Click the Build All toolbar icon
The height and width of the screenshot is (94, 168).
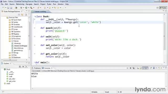(16, 8)
